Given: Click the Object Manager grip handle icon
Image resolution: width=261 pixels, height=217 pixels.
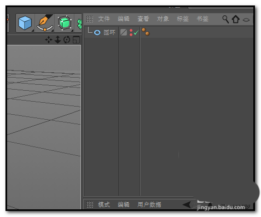Looking at the screenshot, I should [90, 19].
